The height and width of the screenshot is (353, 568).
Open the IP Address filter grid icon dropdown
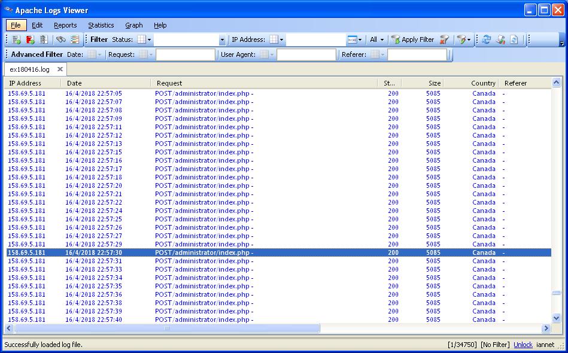pos(277,39)
